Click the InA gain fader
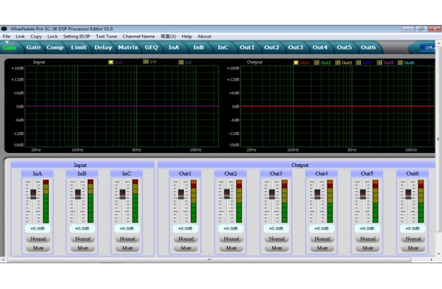This screenshot has height=289, width=442. (33, 194)
